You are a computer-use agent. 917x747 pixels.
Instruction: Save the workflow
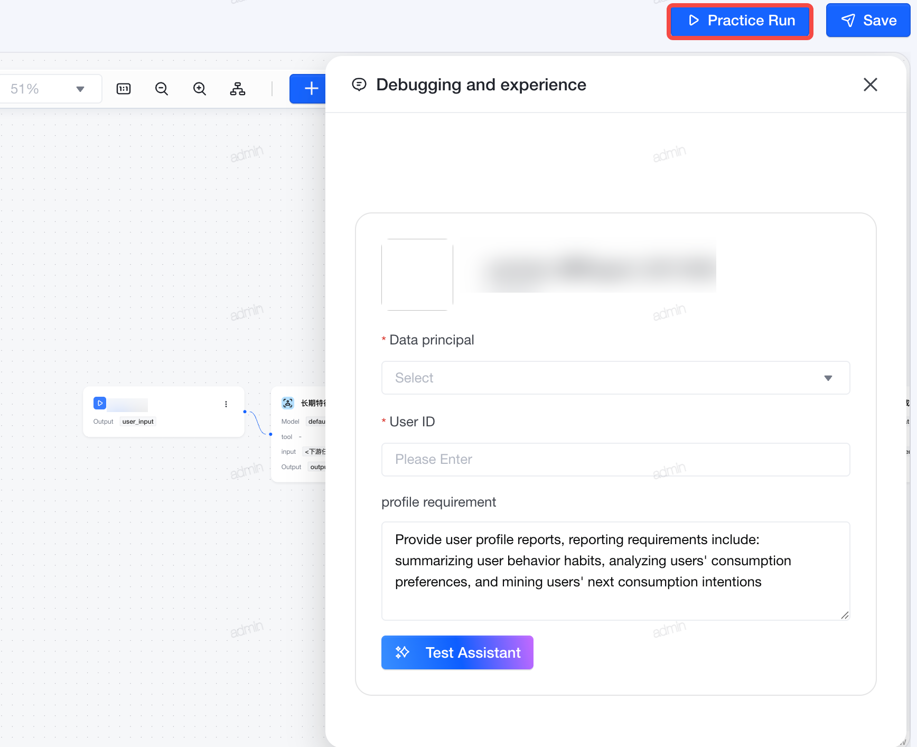[x=868, y=21]
